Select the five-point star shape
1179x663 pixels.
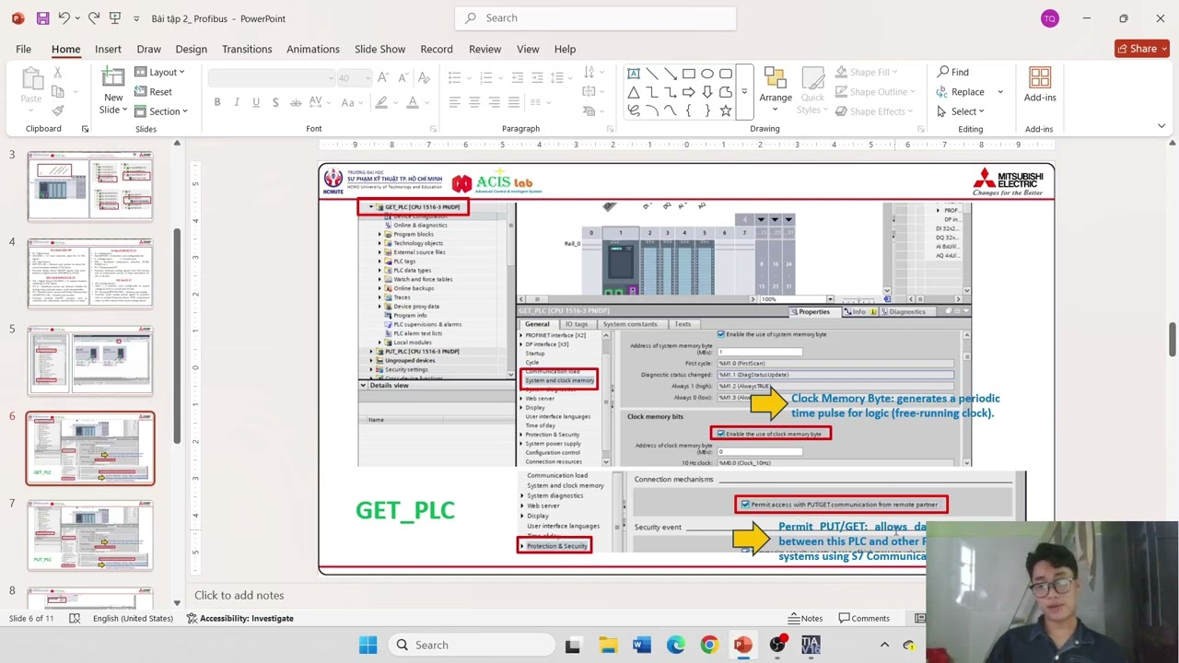(x=726, y=110)
